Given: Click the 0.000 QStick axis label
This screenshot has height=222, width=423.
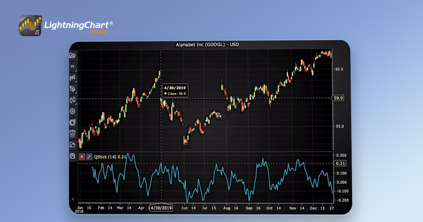Looking at the screenshot, I should [341, 182].
